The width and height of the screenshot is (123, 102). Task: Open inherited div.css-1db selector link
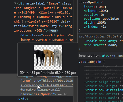click(x=112, y=56)
